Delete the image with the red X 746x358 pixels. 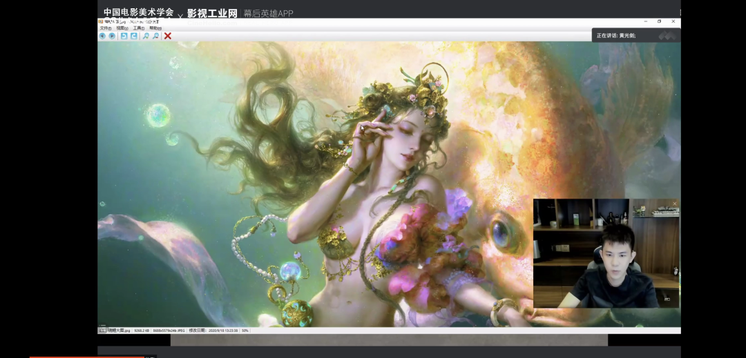[168, 36]
